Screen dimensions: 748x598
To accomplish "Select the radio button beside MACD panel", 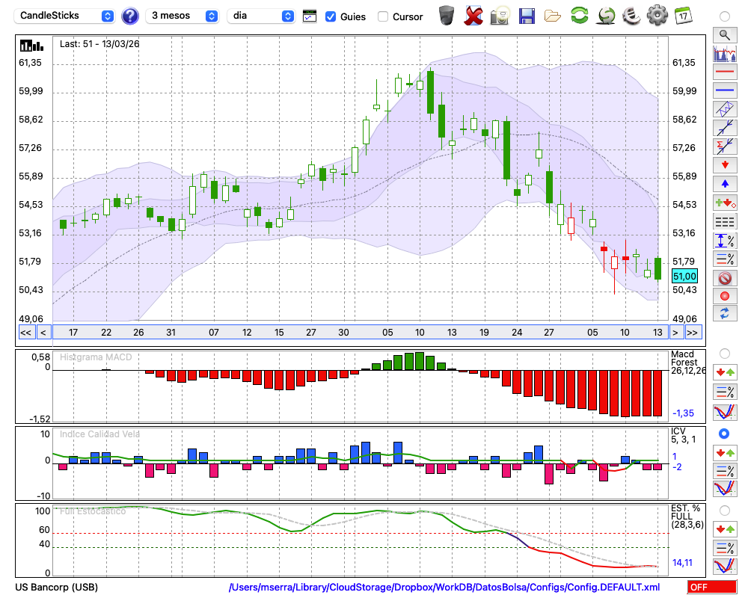I will pyautogui.click(x=724, y=353).
